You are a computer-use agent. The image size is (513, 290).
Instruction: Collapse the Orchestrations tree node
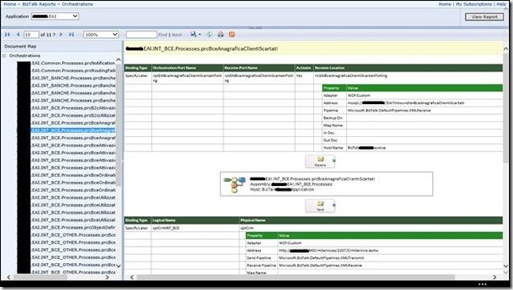pyautogui.click(x=4, y=56)
